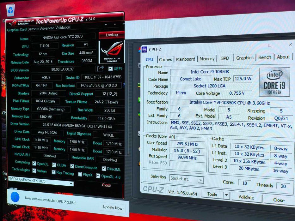Minimize the CPU-Z window
The image size is (295, 221).
[250, 46]
